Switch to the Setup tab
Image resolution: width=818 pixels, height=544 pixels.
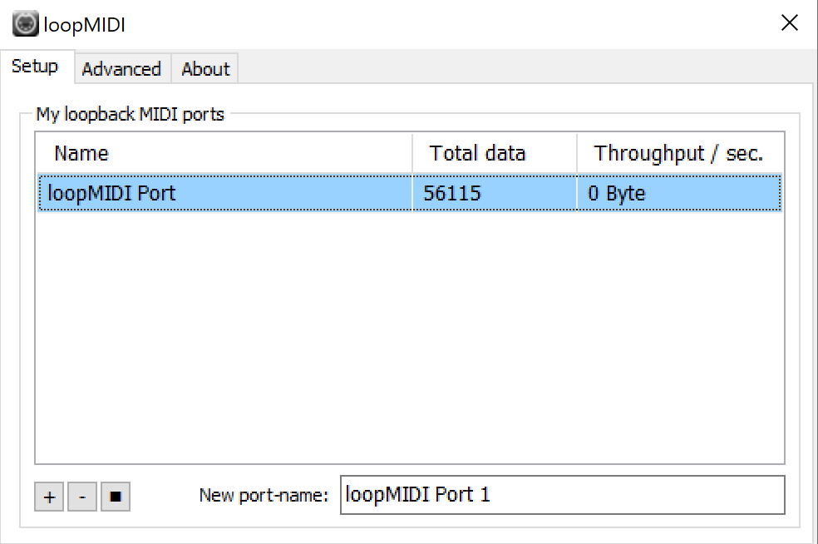(35, 67)
